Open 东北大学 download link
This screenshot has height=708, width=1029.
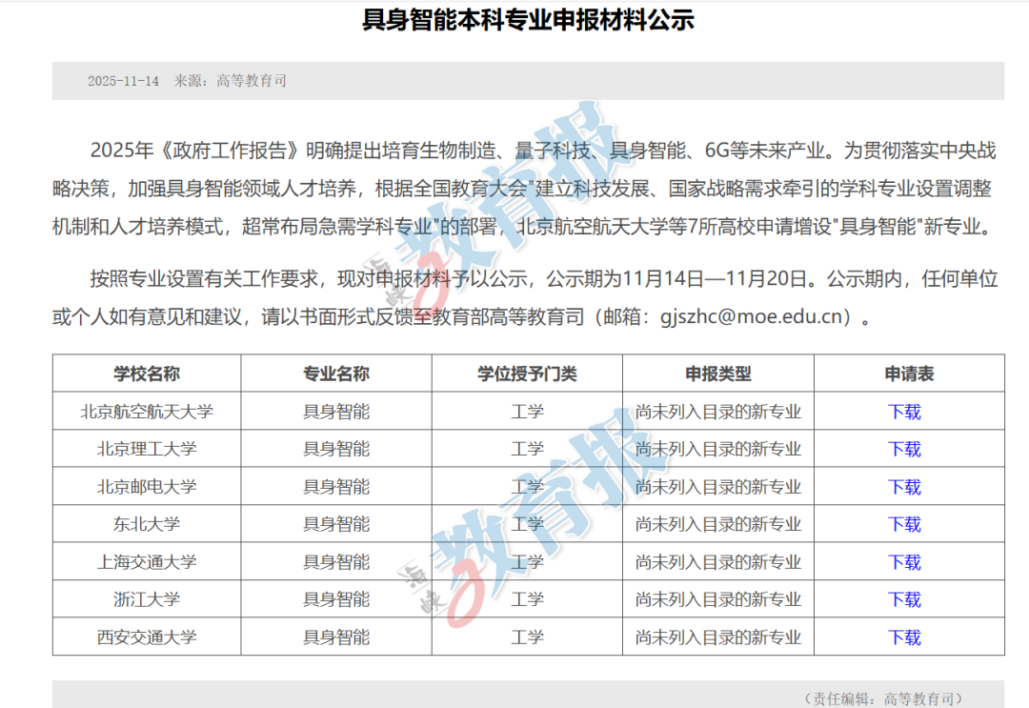pos(904,524)
